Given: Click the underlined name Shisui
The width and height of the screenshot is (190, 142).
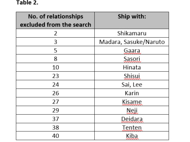Looking at the screenshot, I should pyautogui.click(x=132, y=76).
